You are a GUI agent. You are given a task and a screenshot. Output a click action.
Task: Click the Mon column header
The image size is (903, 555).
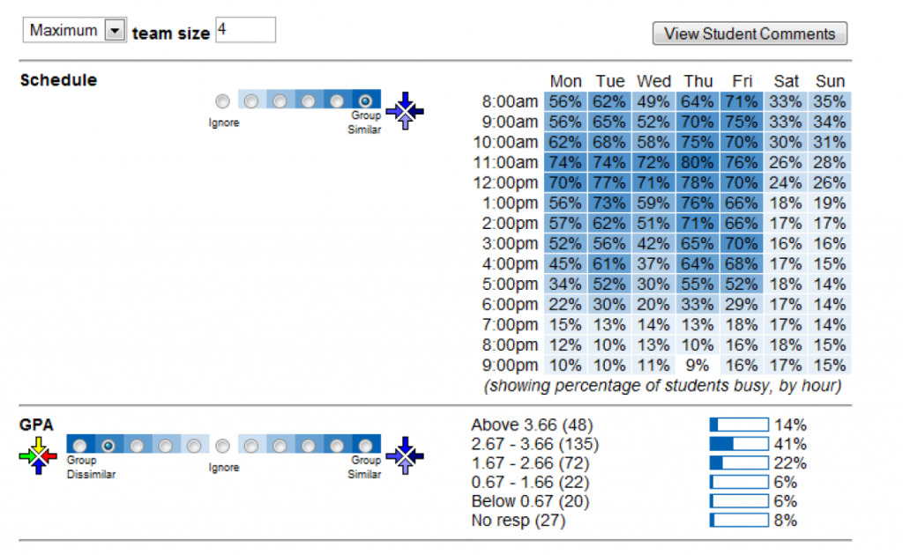coord(565,81)
